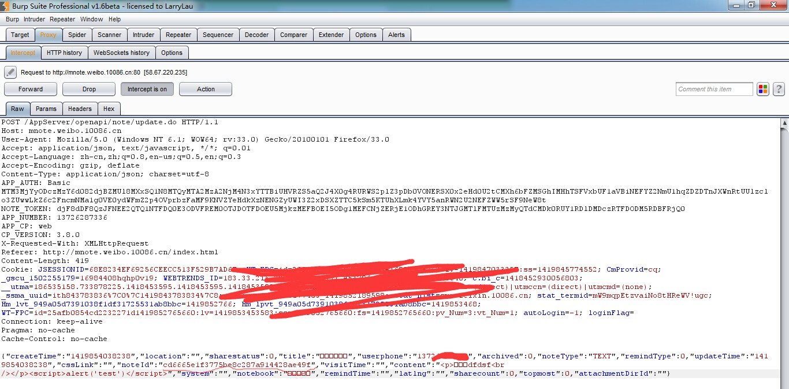This screenshot has width=789, height=389.
Task: Open the Help menu
Action: click(x=115, y=19)
